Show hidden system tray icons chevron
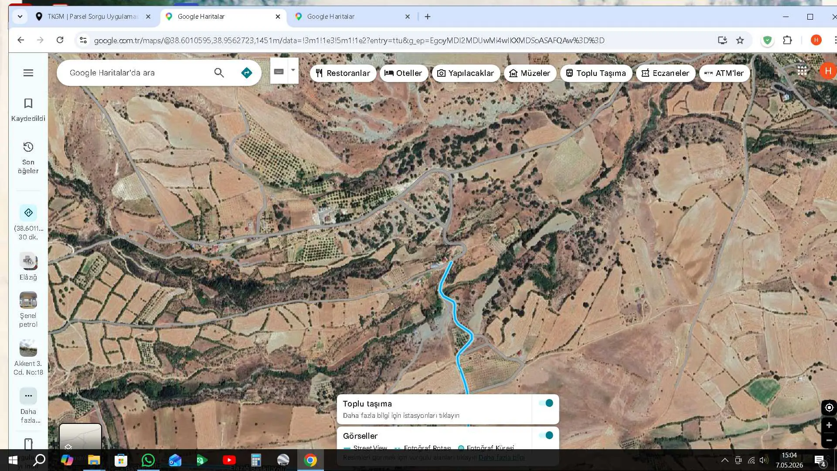The width and height of the screenshot is (837, 471). tap(725, 460)
